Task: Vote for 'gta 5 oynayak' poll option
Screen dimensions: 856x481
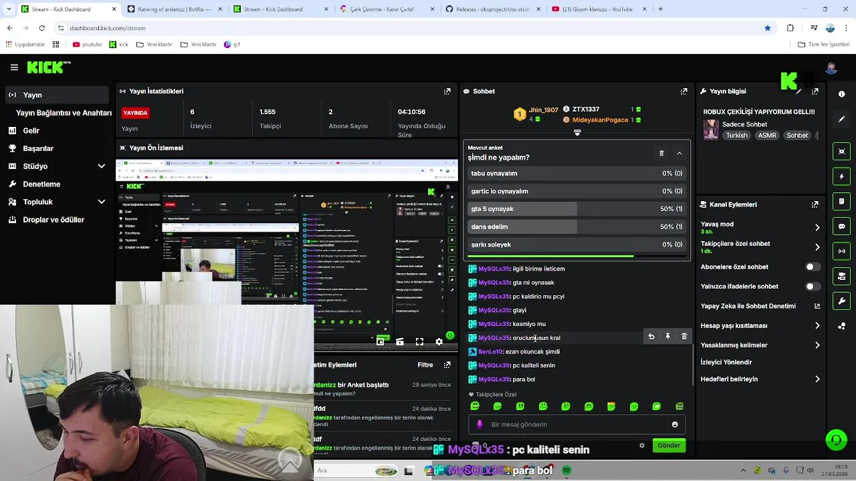Action: pos(576,209)
